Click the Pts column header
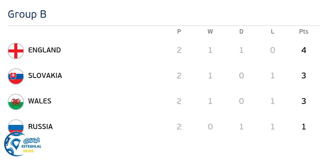The height and width of the screenshot is (163, 327). (x=303, y=31)
